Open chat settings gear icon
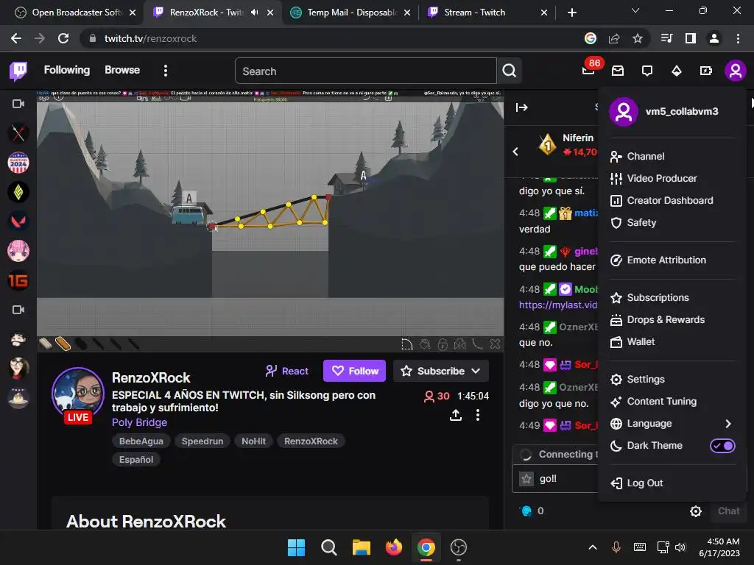The height and width of the screenshot is (565, 754). 695,511
